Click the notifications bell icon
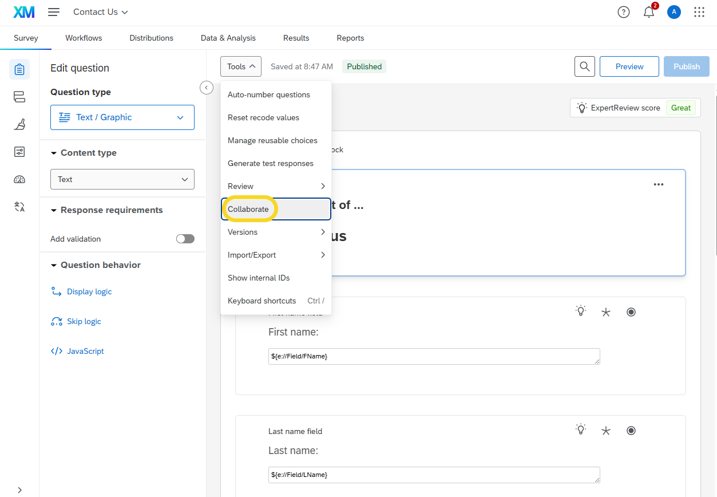Screen dimensions: 717x497 (x=649, y=12)
